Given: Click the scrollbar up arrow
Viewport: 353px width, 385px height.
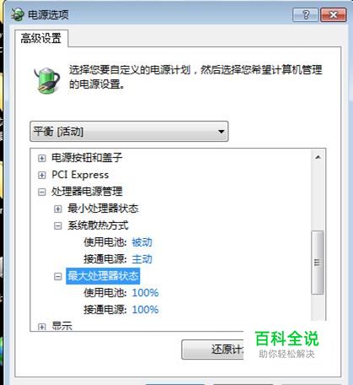Looking at the screenshot, I should pos(318,157).
